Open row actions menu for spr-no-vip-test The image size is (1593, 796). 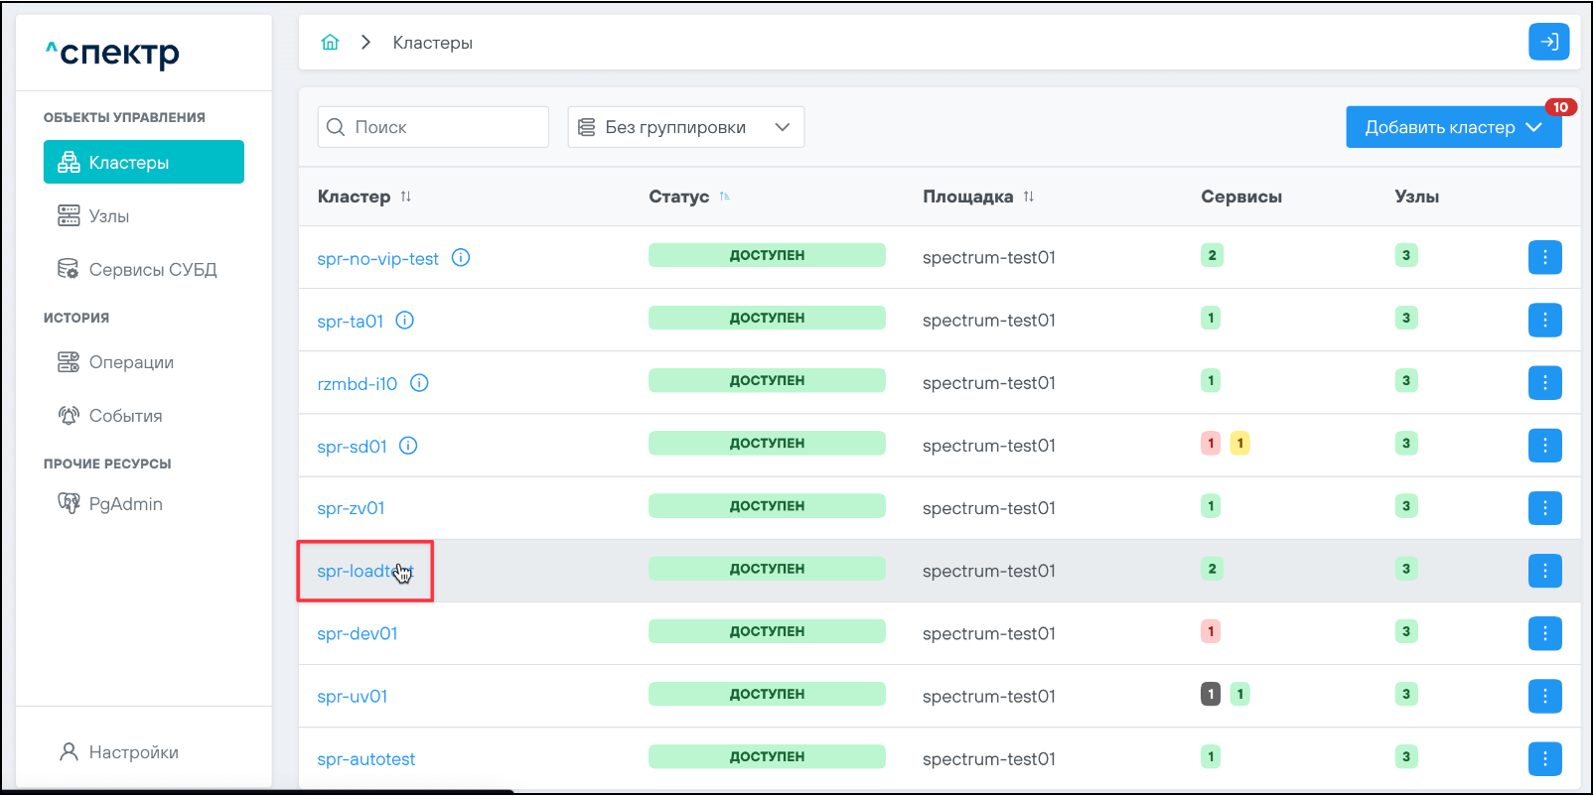(x=1544, y=258)
